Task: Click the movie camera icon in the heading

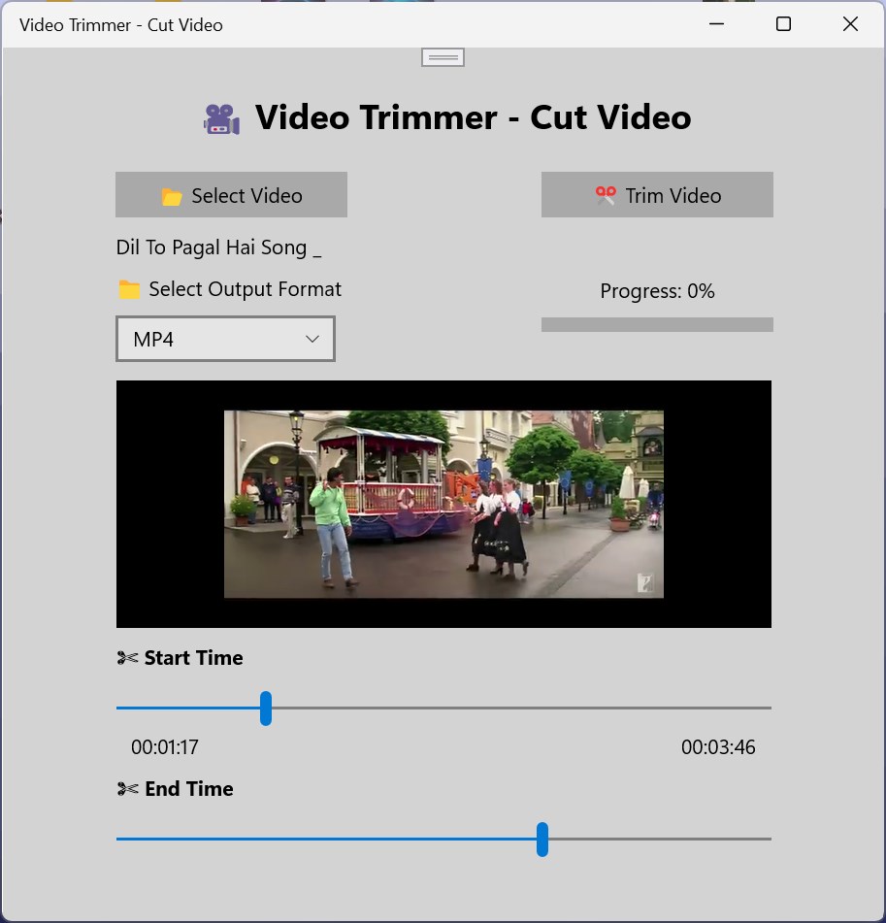Action: tap(222, 119)
